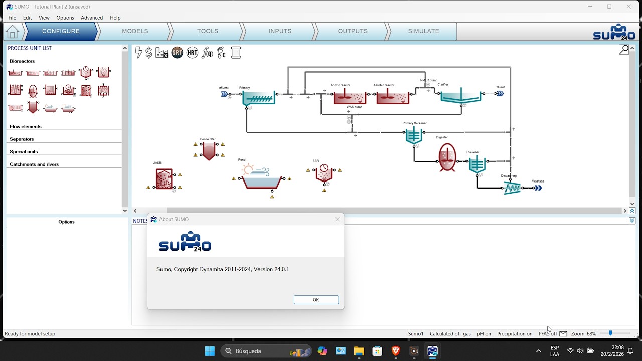642x361 pixels.
Task: Open the Brave browser from taskbar
Action: [396, 351]
